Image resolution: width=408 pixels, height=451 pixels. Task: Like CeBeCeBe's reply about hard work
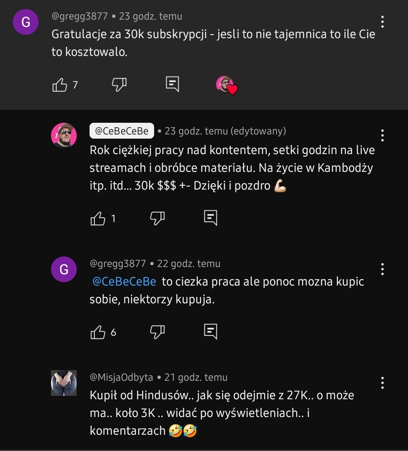tap(98, 218)
